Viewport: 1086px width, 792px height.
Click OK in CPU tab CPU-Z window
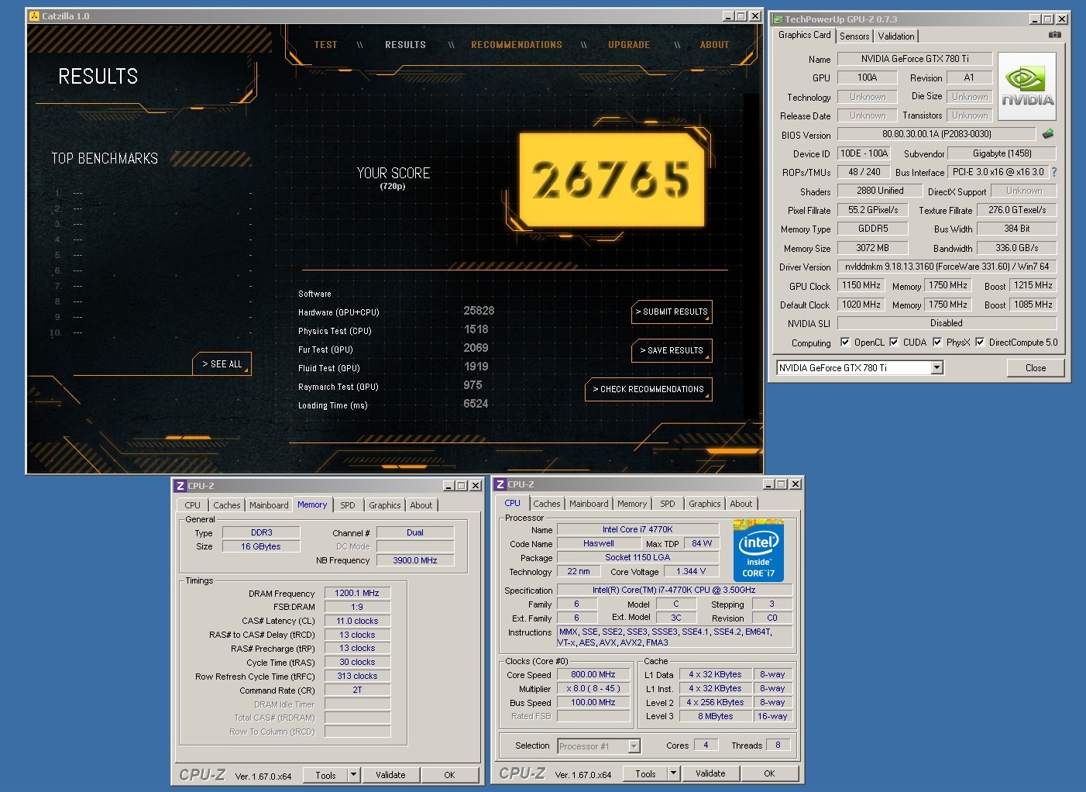[x=769, y=773]
